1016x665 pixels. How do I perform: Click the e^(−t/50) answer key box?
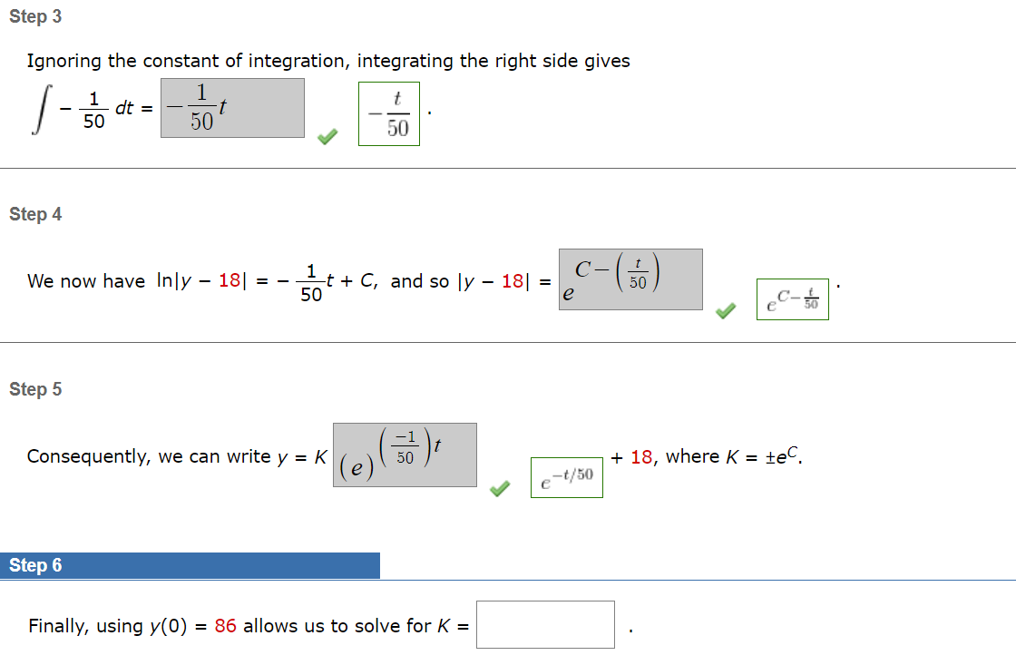tap(566, 477)
